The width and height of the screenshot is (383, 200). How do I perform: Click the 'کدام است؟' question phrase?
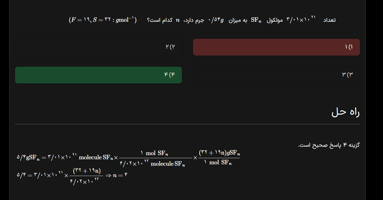click(159, 20)
